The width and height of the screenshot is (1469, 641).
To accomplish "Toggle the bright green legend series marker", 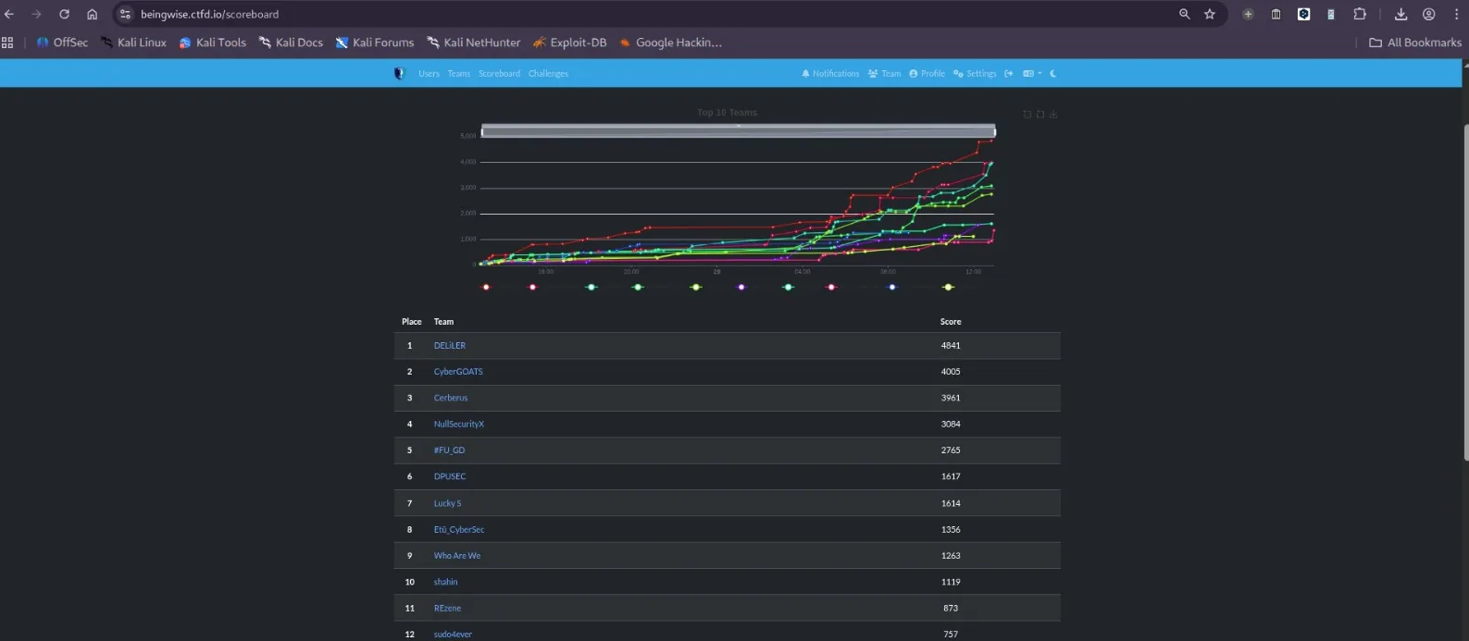I will click(638, 287).
